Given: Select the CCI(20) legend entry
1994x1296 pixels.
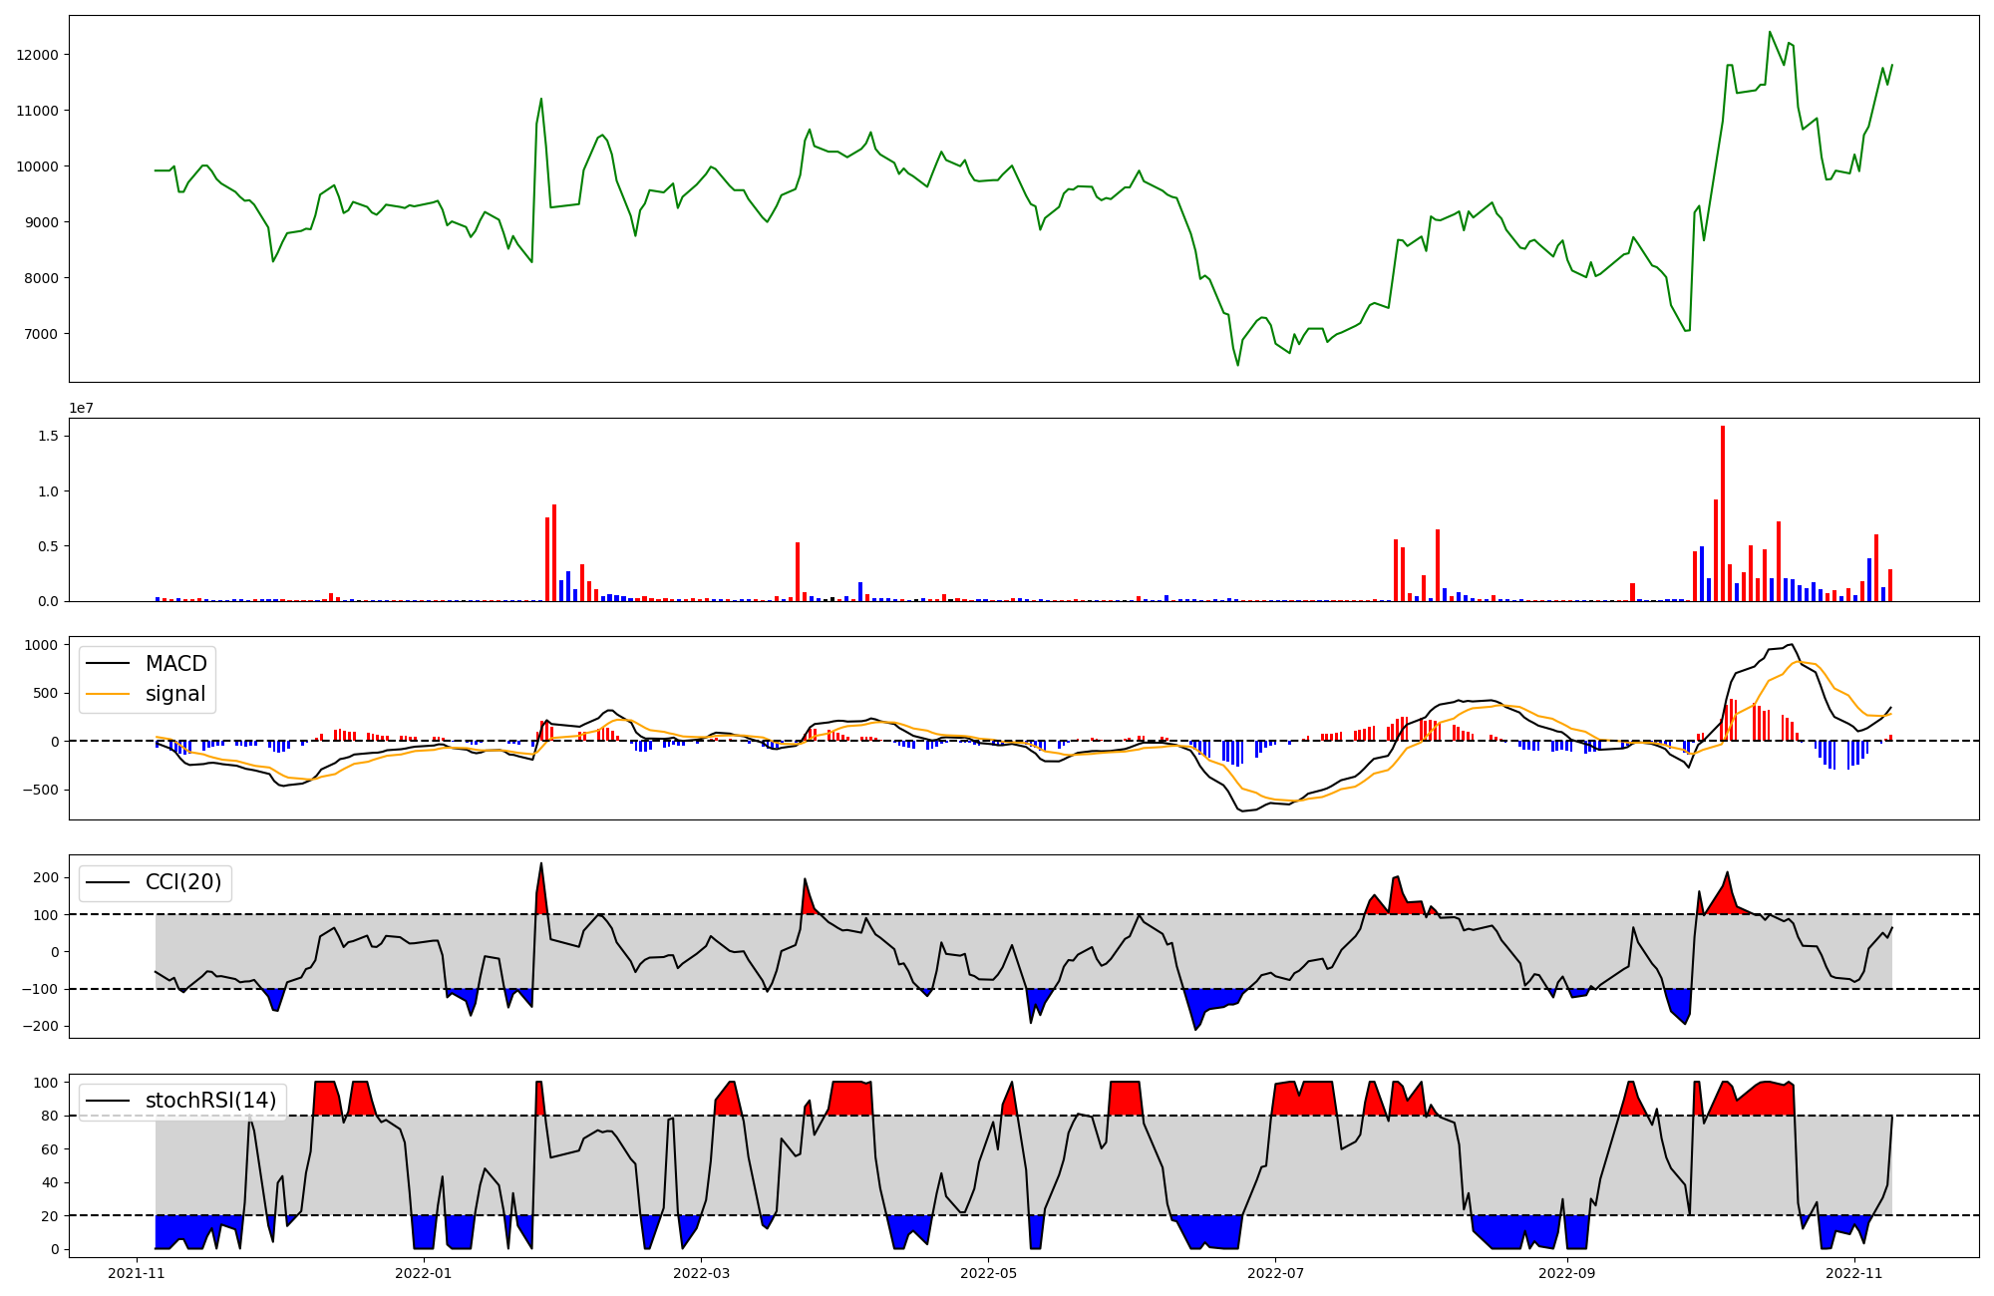Looking at the screenshot, I should [x=183, y=882].
